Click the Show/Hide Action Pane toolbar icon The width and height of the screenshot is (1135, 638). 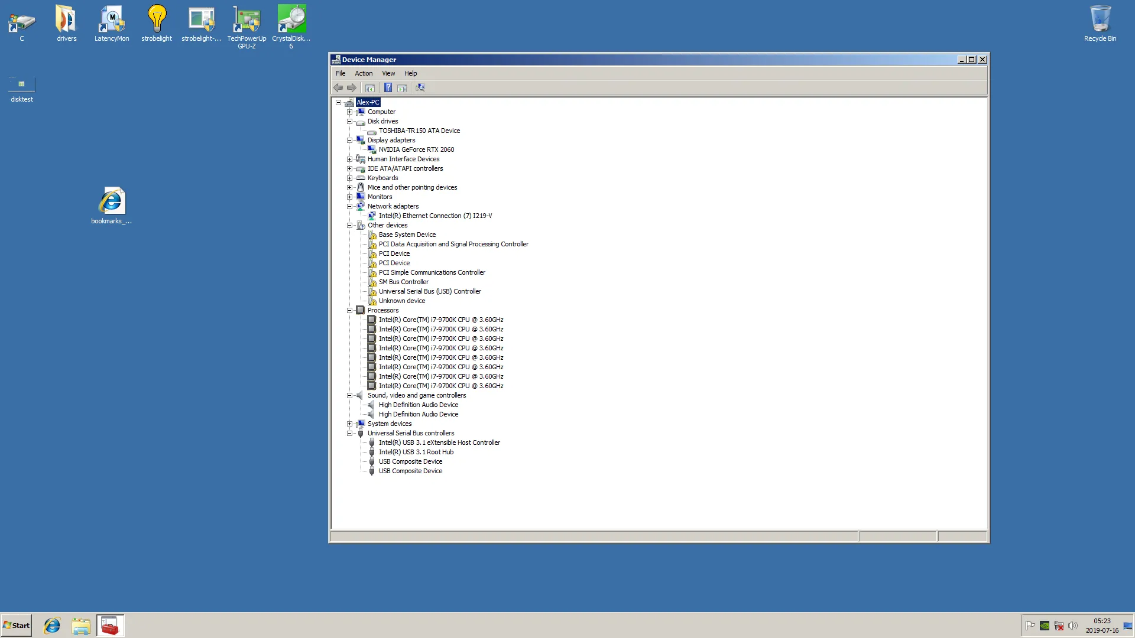[x=402, y=88]
